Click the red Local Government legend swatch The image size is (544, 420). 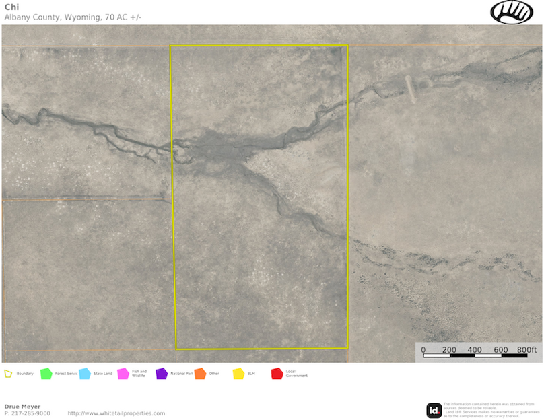point(277,374)
